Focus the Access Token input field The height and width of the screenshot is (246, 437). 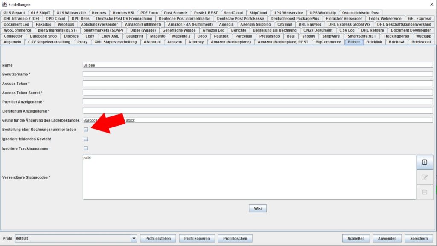[x=258, y=84]
